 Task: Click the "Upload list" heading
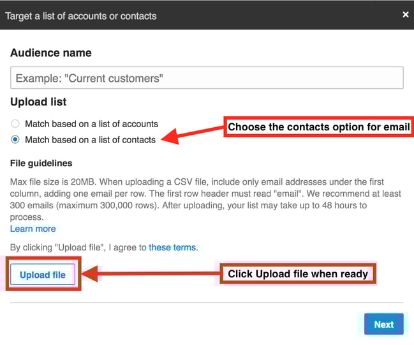38,102
